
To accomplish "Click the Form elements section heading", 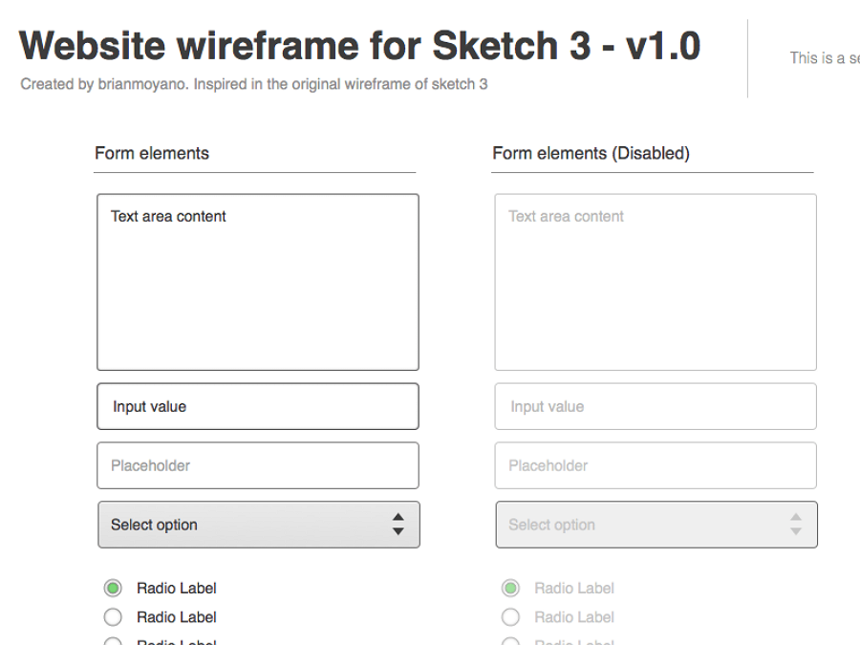I will (x=150, y=153).
